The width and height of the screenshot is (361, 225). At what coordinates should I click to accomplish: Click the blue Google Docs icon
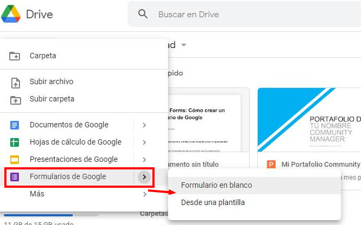15,125
